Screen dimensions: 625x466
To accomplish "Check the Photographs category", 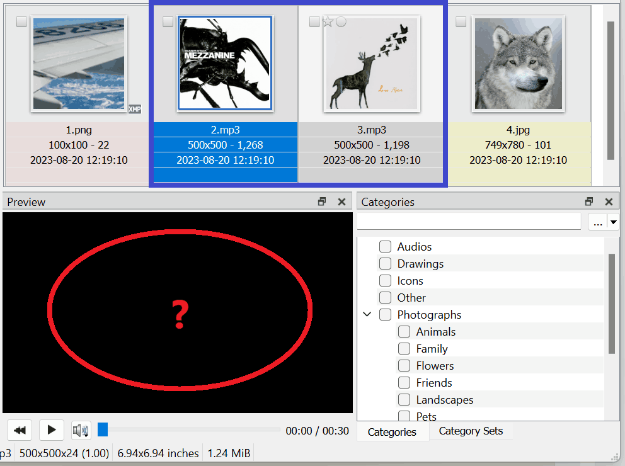I will tap(385, 315).
